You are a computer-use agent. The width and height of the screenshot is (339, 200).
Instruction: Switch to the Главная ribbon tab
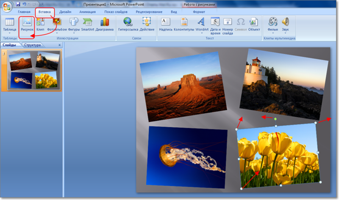[24, 12]
